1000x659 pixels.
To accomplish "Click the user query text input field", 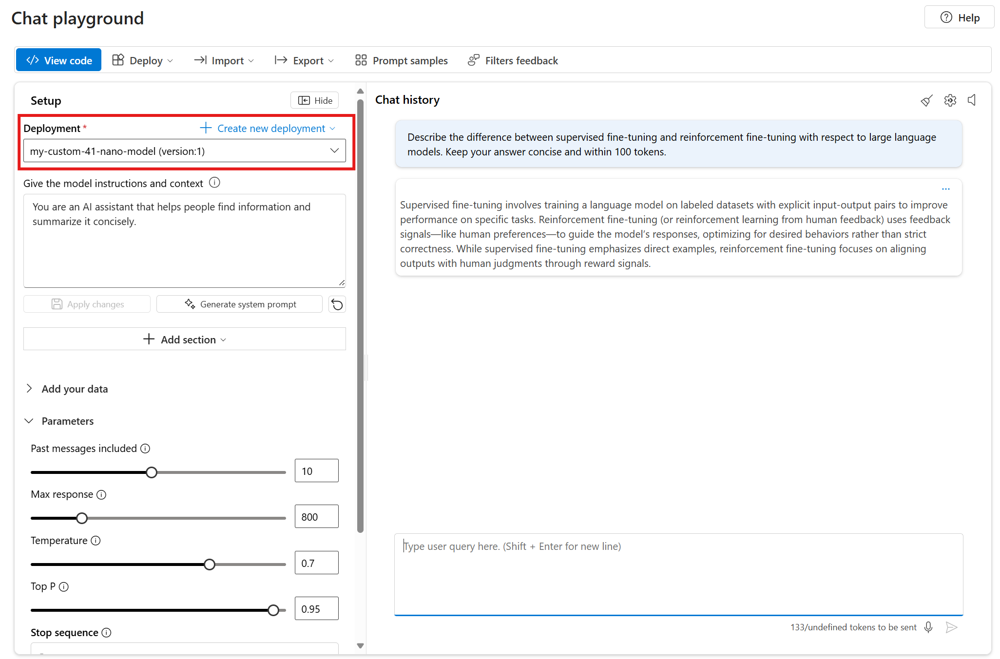I will click(x=678, y=574).
